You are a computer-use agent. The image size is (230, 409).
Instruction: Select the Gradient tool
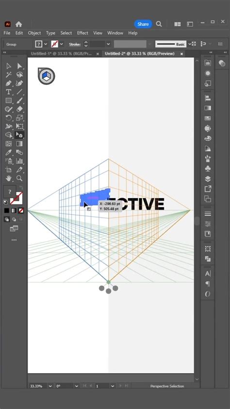[x=19, y=144]
